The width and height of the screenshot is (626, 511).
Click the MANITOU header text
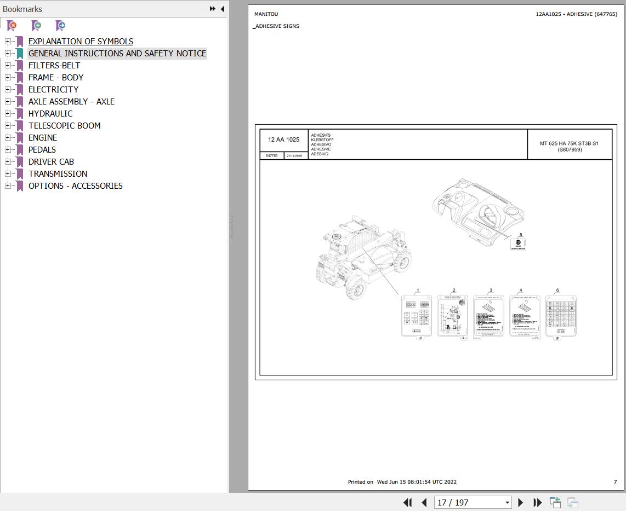point(266,14)
